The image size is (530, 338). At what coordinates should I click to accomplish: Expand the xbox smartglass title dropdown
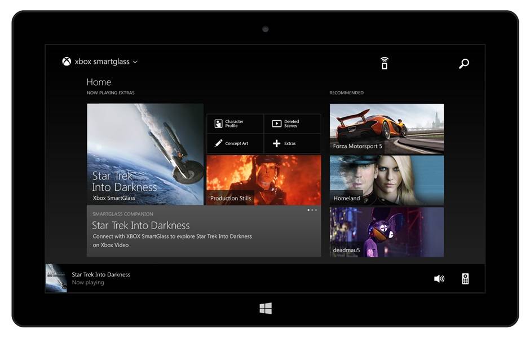135,62
